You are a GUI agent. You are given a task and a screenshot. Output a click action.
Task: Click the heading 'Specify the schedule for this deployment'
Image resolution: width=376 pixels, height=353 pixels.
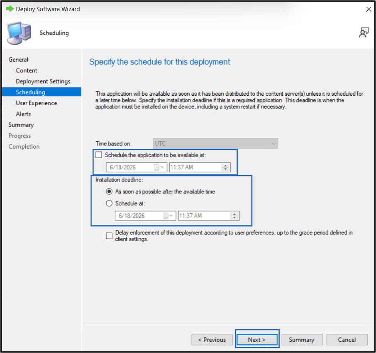point(159,62)
